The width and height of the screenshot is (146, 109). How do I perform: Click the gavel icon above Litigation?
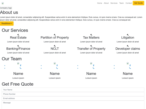[x=128, y=35]
